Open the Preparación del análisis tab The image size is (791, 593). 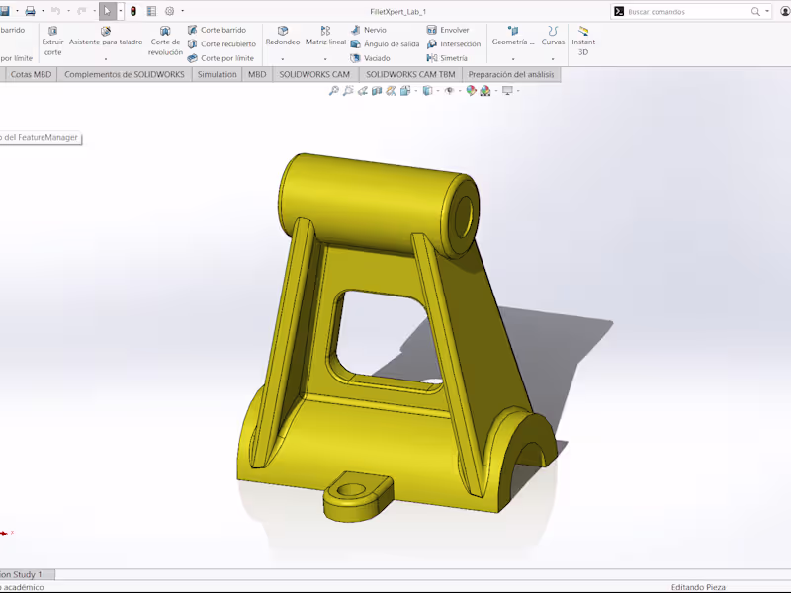click(511, 75)
